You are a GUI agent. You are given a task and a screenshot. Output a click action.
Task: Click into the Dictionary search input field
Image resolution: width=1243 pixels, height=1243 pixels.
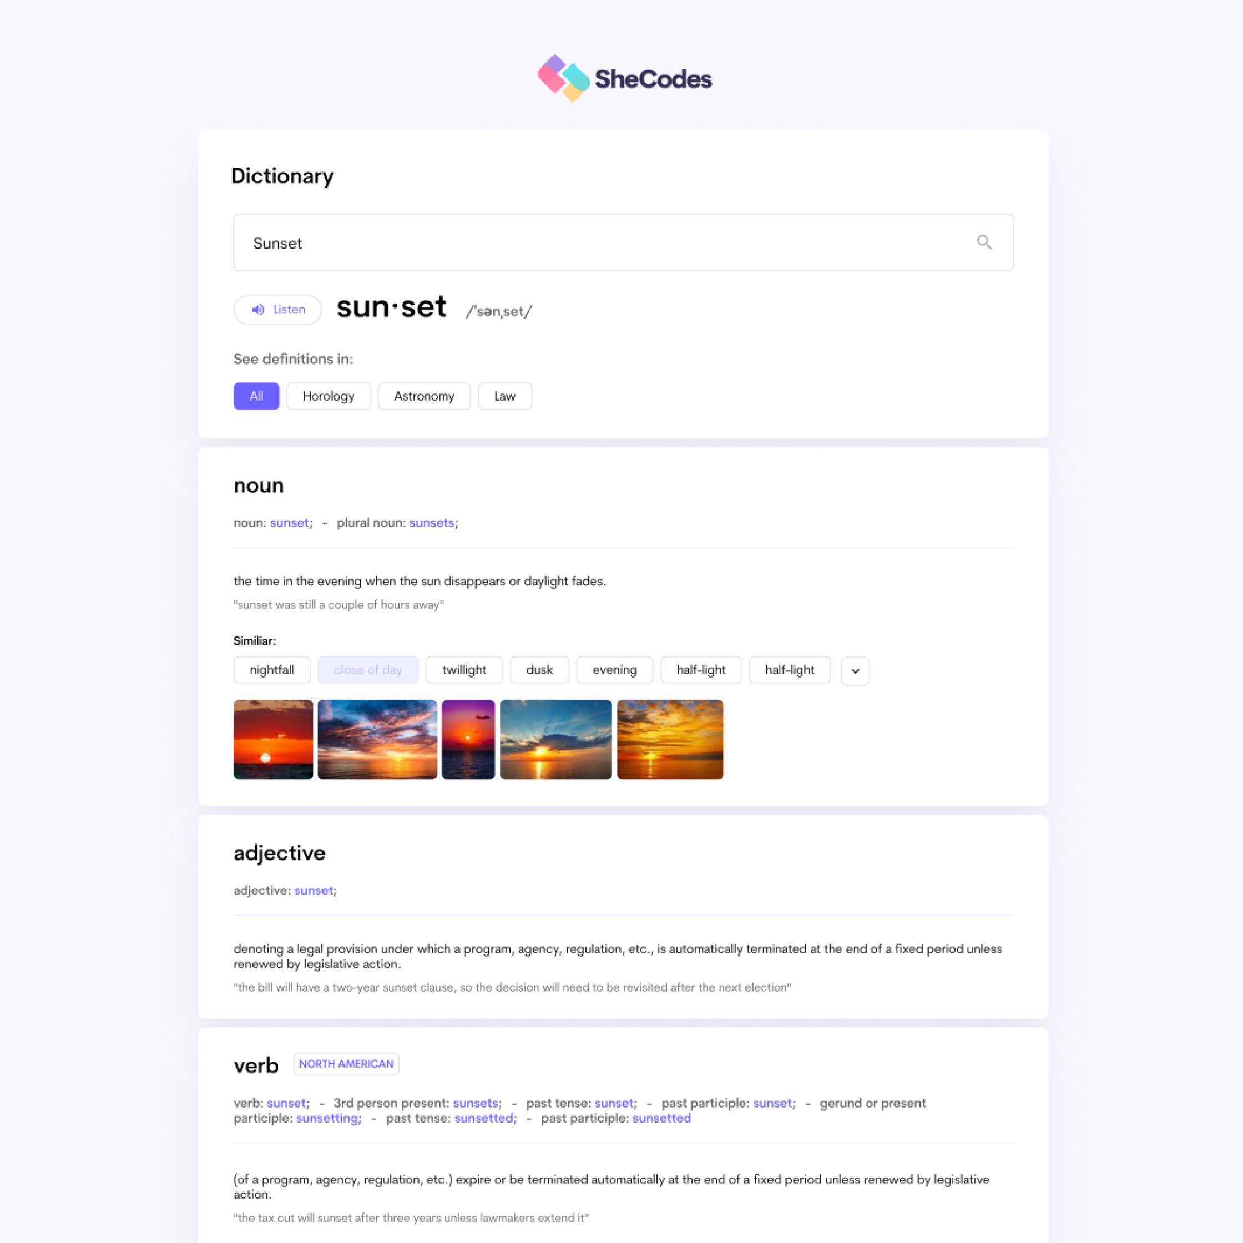621,242
